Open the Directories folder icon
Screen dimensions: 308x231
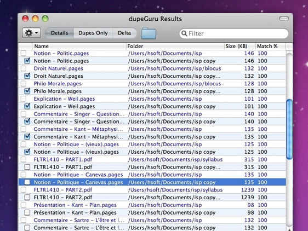[149, 33]
